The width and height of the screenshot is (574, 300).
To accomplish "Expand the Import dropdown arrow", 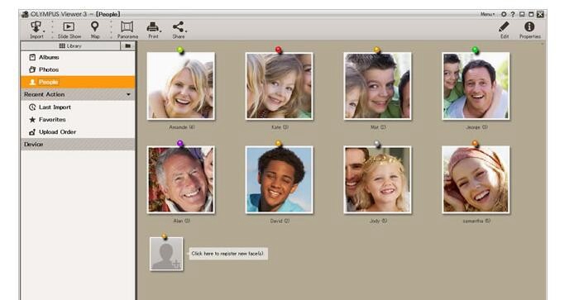I will tap(44, 31).
